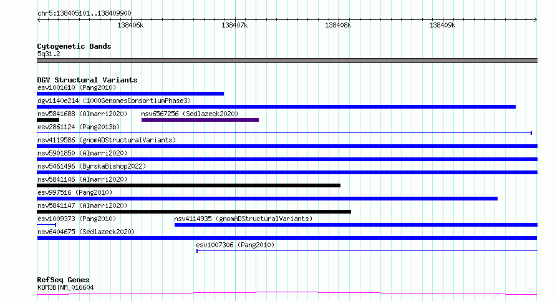This screenshot has height=301, width=555.
Task: Open nsv4114935 (gnomADStructuralVariants) label
Action: tap(243, 219)
